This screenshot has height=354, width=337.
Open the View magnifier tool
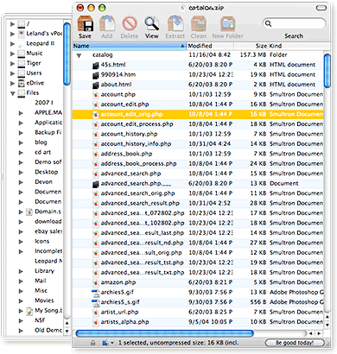click(x=152, y=23)
